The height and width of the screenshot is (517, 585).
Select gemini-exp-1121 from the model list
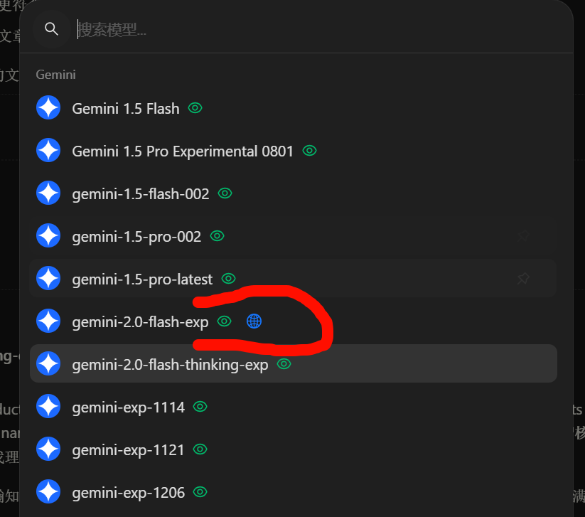[293, 449]
